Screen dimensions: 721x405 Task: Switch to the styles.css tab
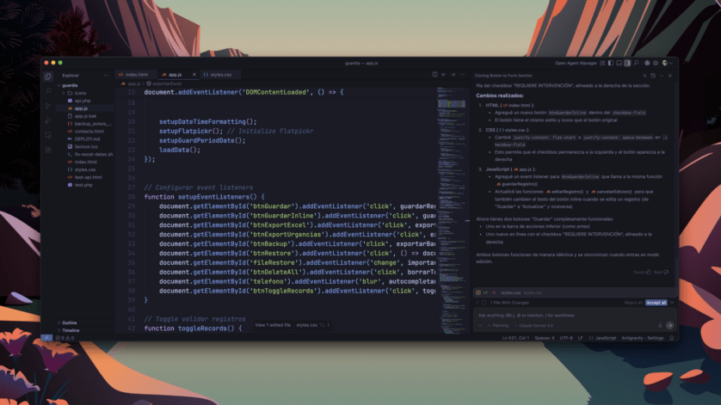point(219,75)
